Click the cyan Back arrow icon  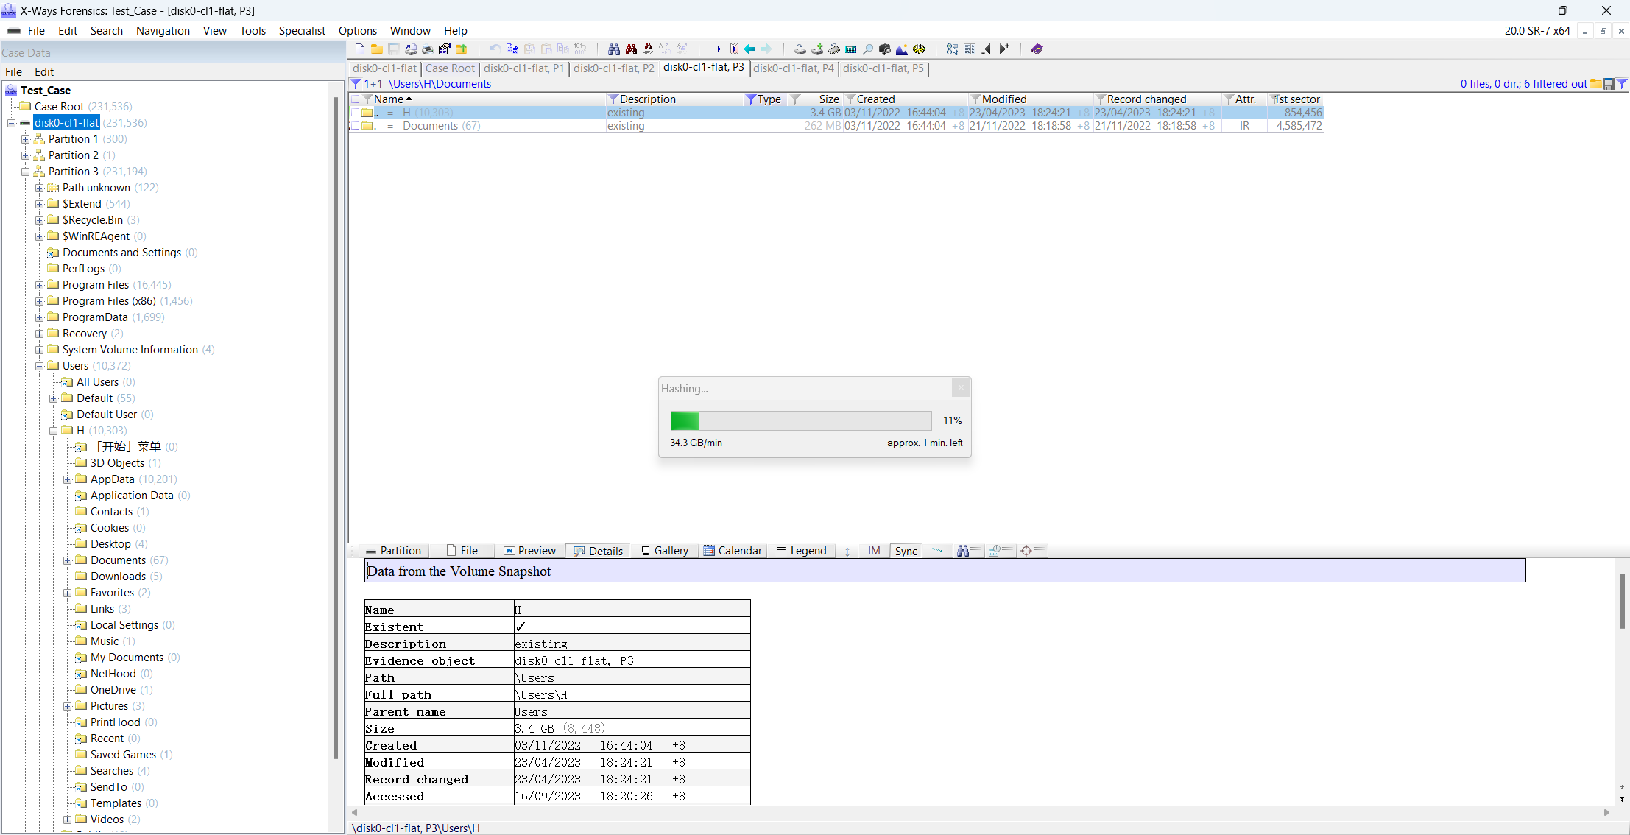coord(749,49)
